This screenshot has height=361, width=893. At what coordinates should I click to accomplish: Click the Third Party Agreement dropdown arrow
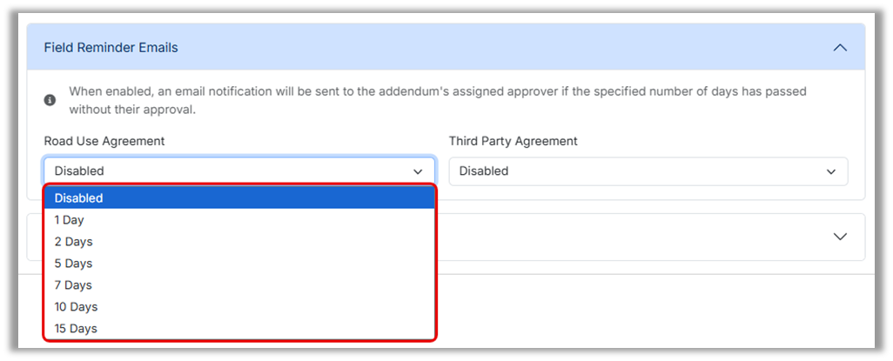click(x=830, y=171)
